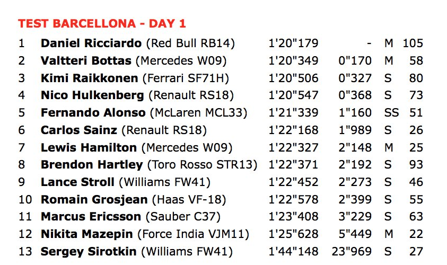Click the 105 lap count
The width and height of the screenshot is (447, 265).
point(413,43)
